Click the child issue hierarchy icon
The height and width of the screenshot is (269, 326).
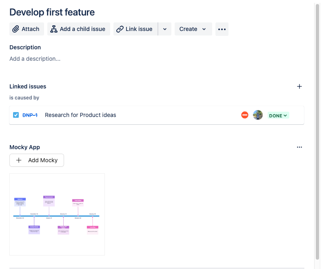(x=53, y=29)
